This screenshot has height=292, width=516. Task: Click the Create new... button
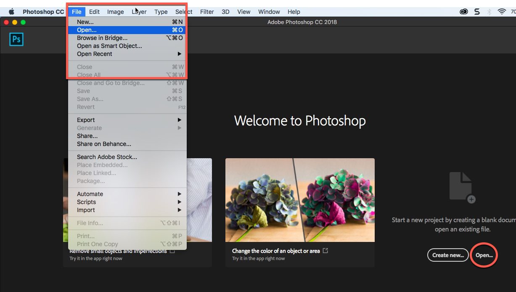[447, 255]
